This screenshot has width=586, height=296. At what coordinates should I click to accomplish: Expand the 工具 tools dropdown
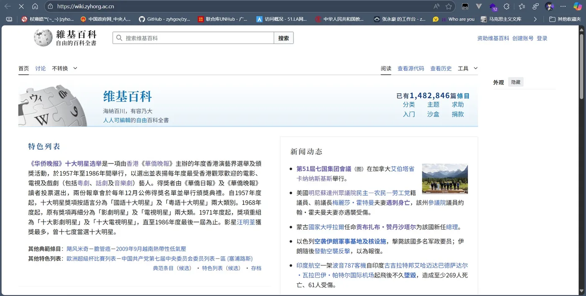tap(468, 68)
